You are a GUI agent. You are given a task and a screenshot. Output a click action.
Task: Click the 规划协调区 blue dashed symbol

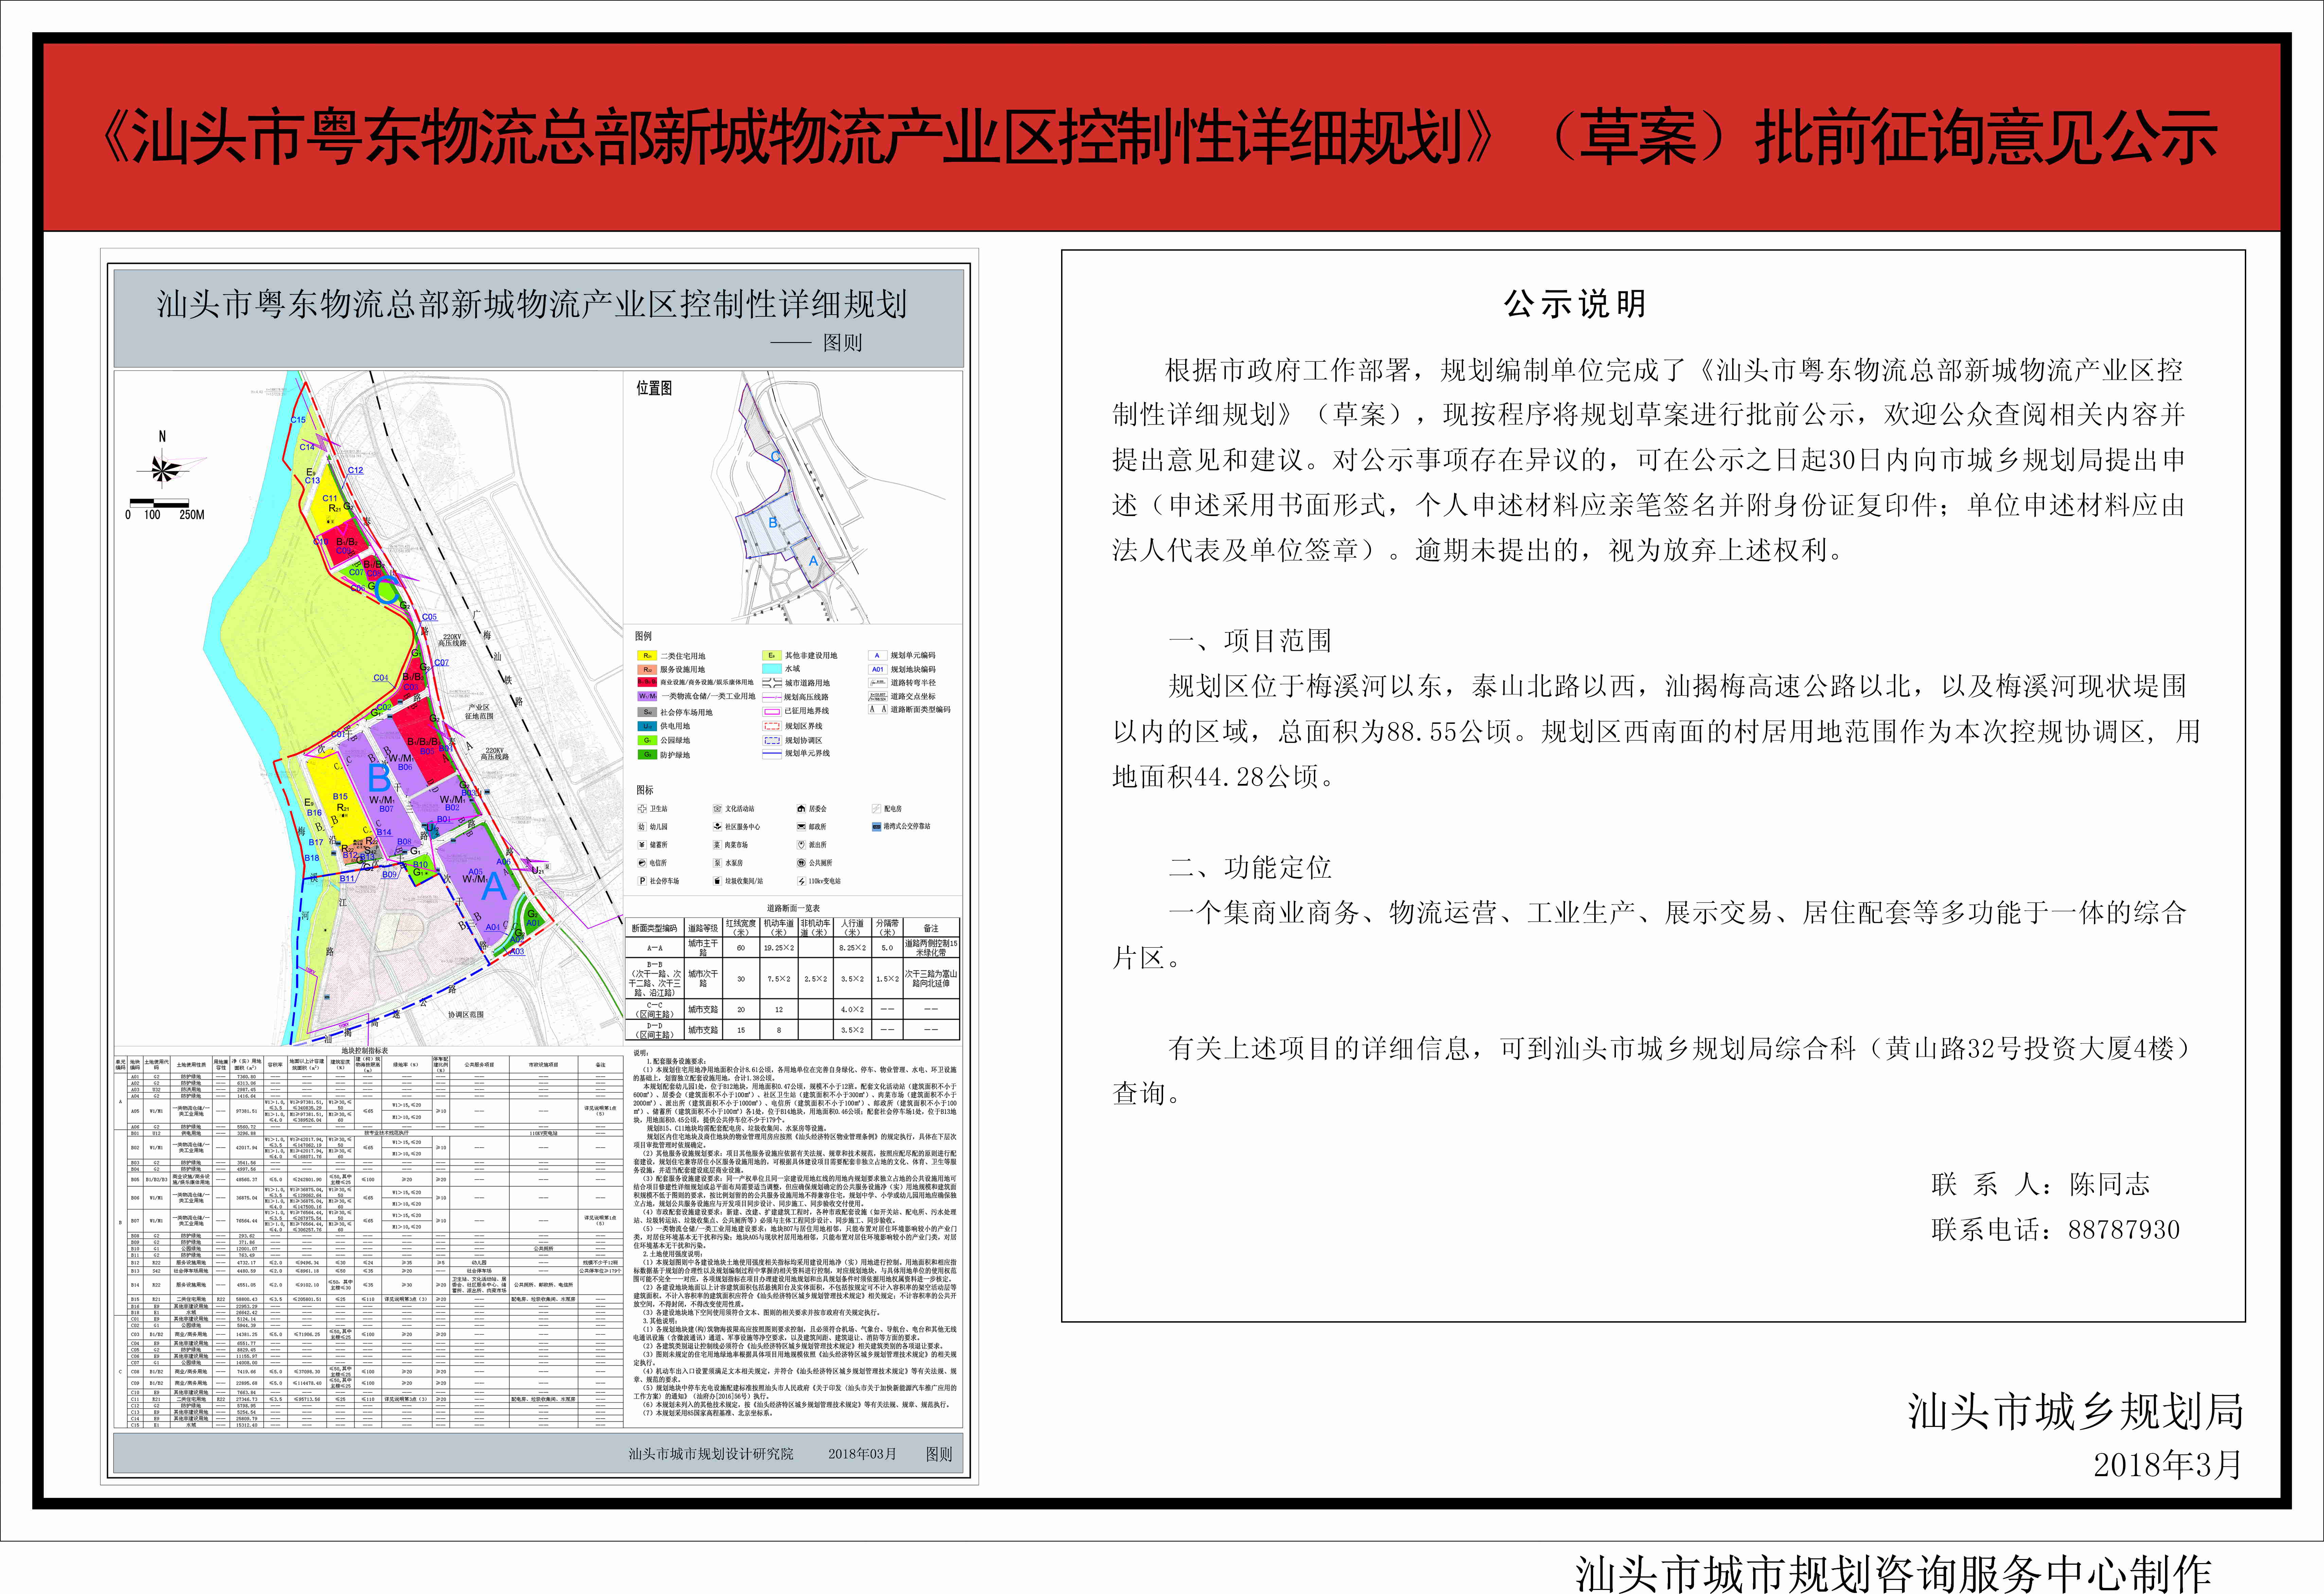pyautogui.click(x=772, y=740)
